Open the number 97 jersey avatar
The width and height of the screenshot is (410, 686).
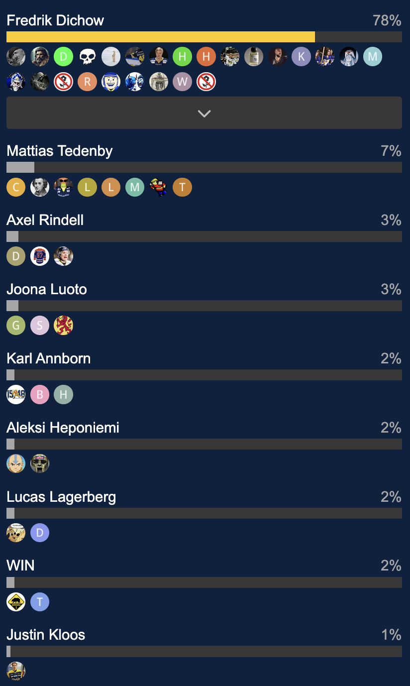pos(40,256)
